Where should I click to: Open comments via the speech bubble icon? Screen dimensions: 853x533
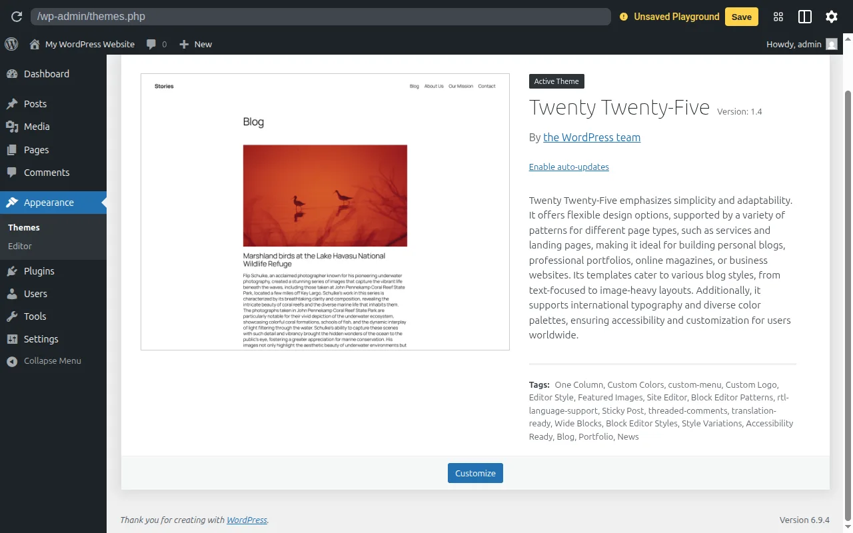(152, 44)
